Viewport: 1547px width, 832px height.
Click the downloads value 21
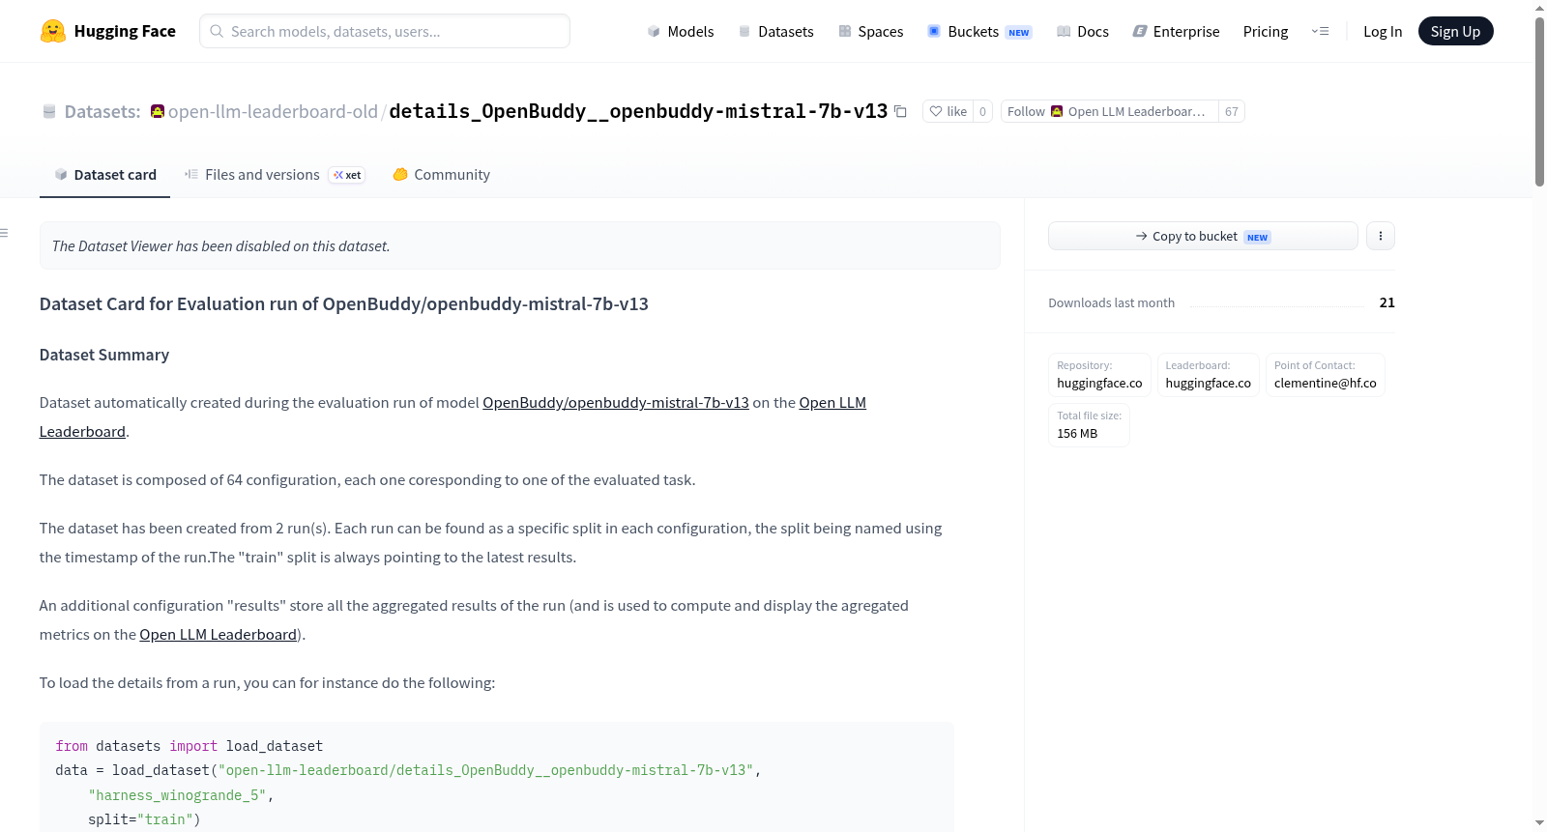point(1386,302)
